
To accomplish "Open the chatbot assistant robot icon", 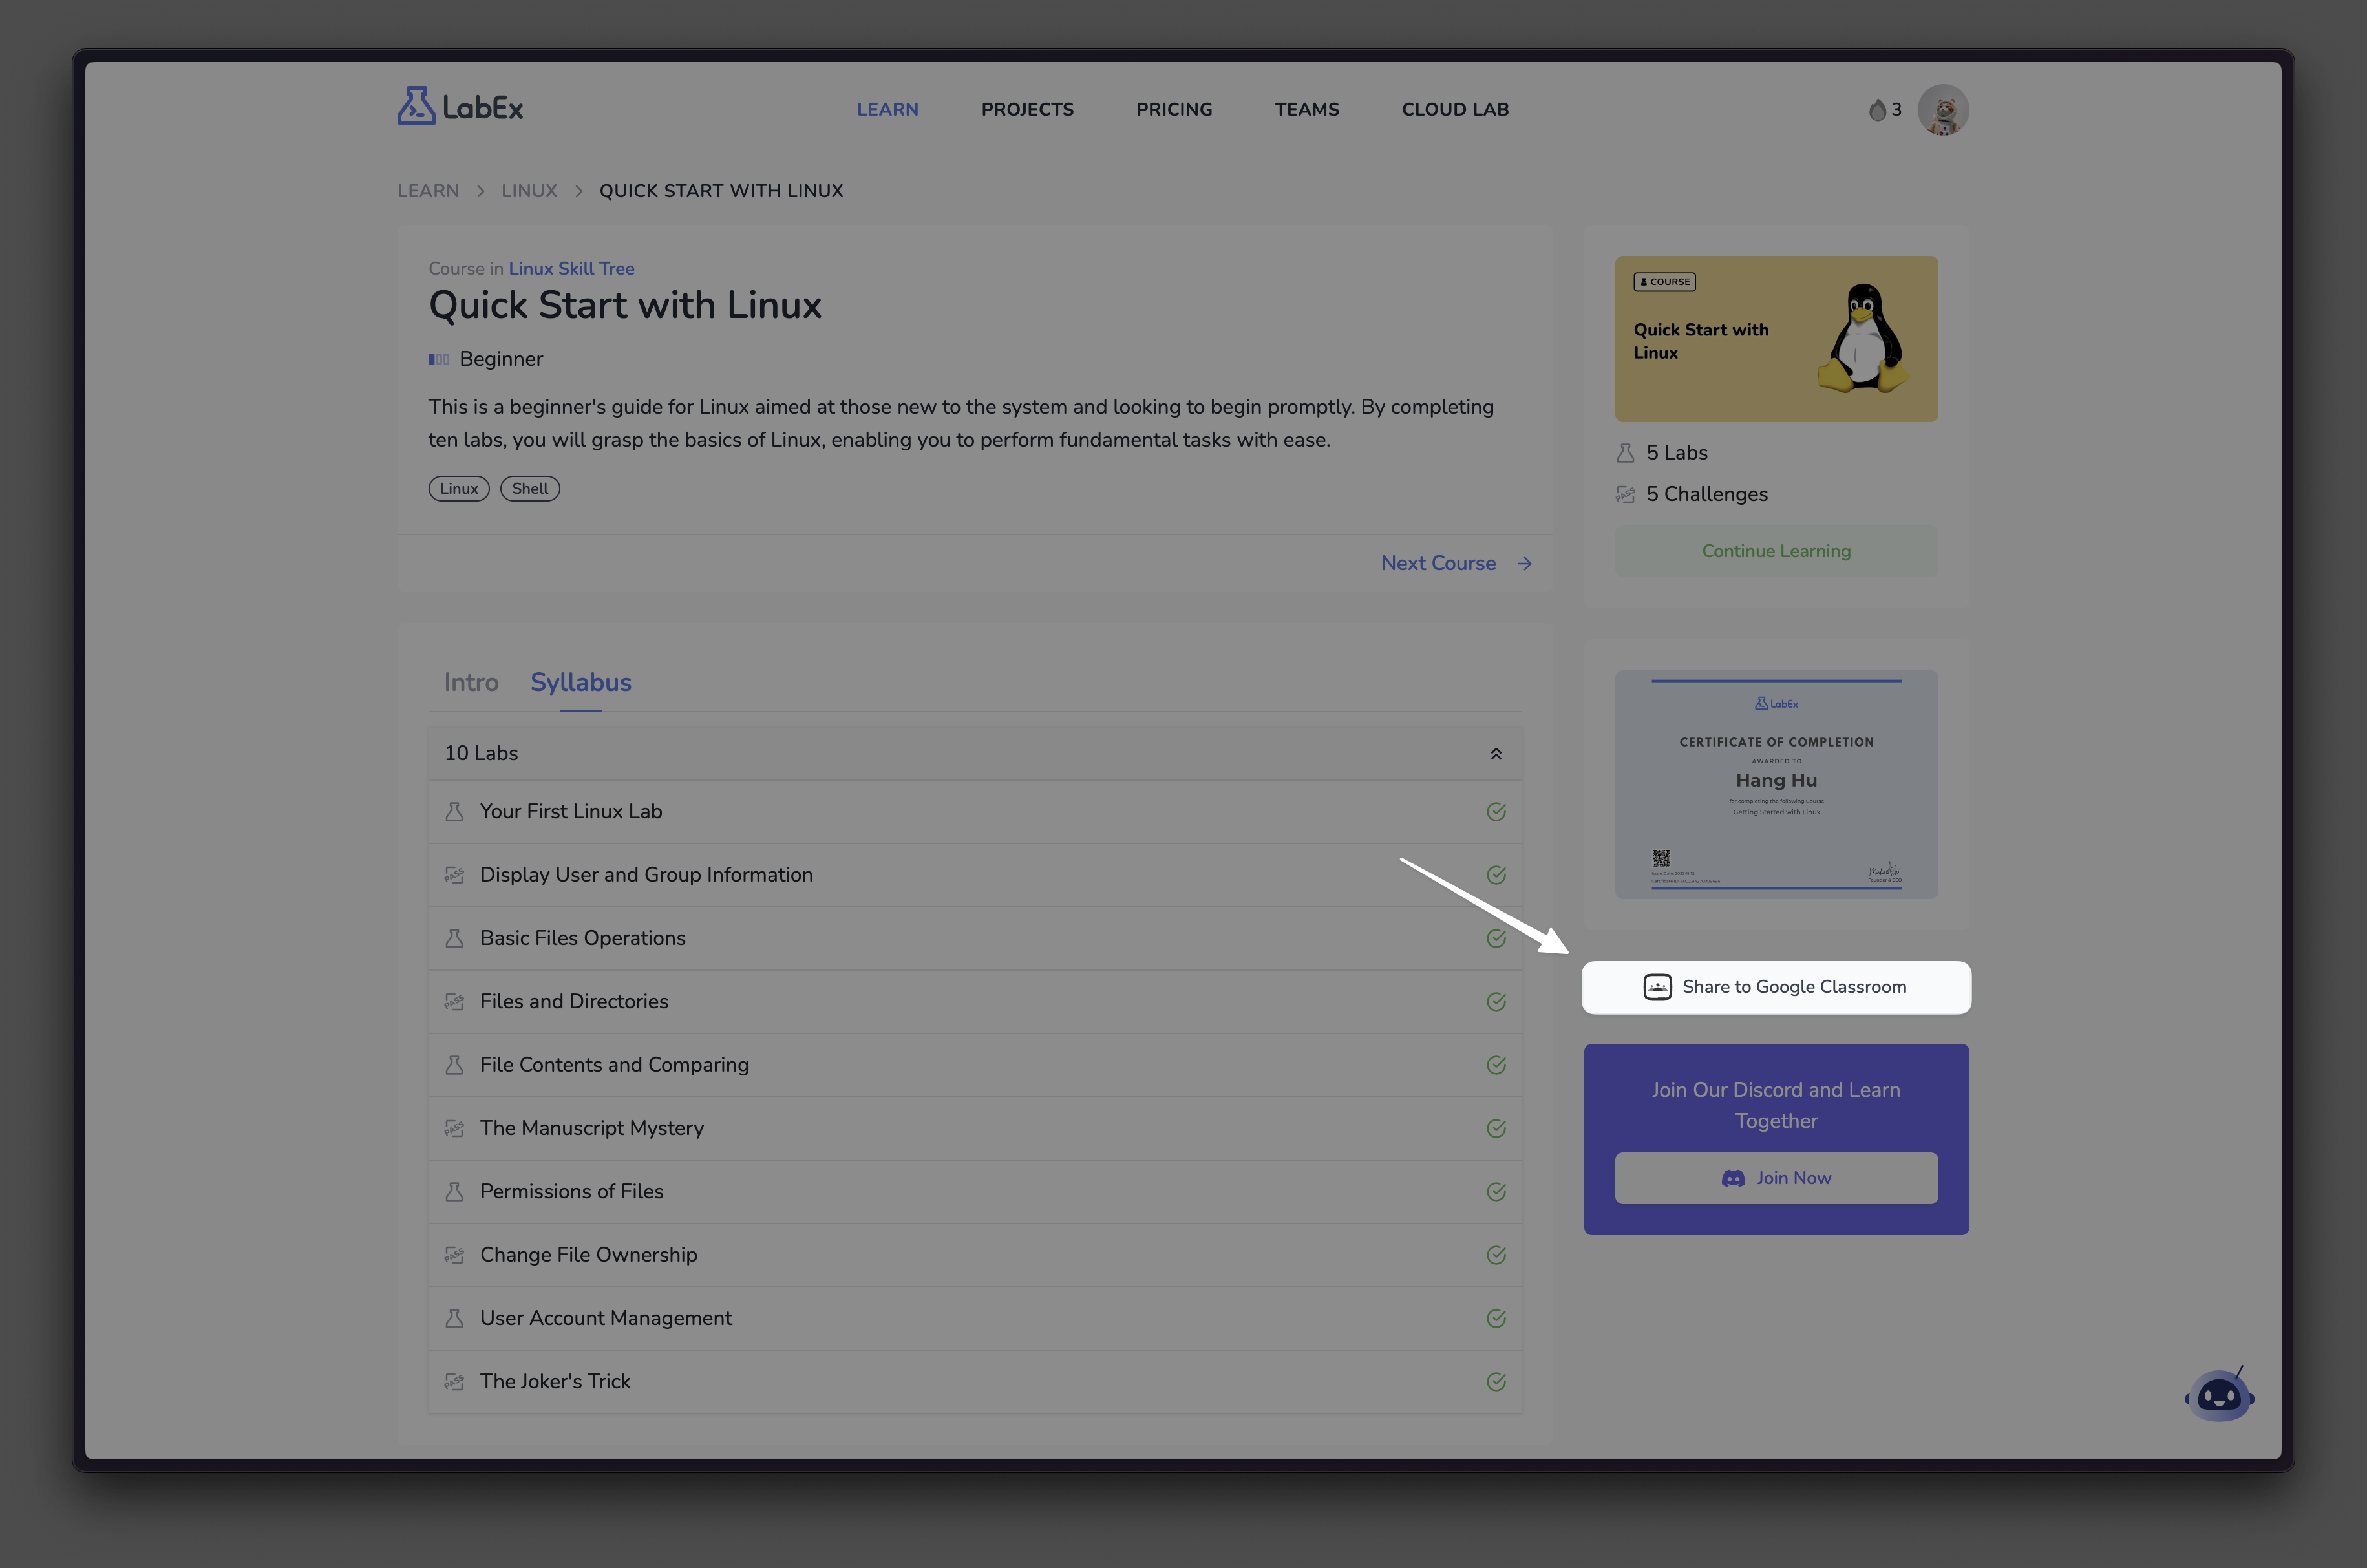I will [x=2219, y=1394].
